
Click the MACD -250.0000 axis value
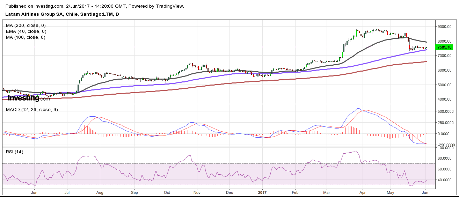(x=446, y=145)
